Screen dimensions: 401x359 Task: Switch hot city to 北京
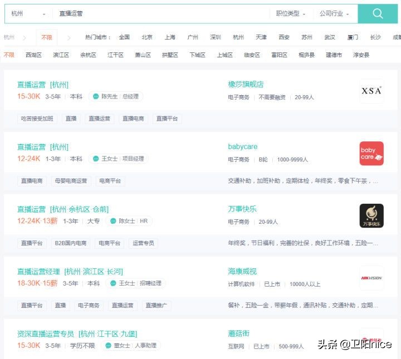tap(146, 37)
